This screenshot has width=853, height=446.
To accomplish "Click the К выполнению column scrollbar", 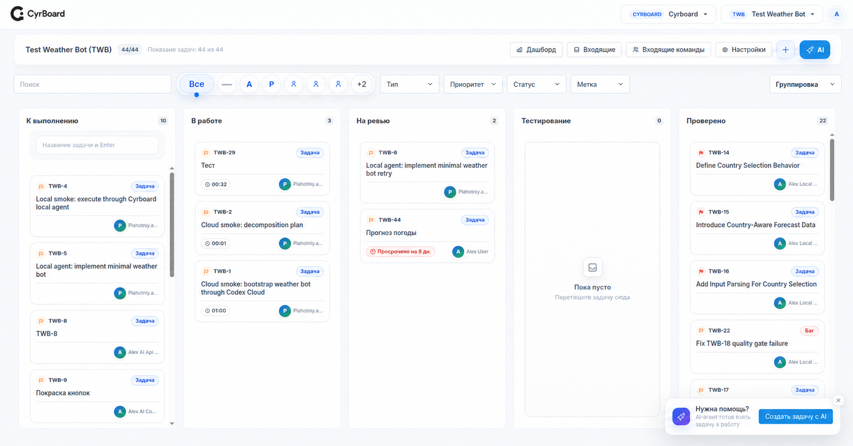I will 172,225.
